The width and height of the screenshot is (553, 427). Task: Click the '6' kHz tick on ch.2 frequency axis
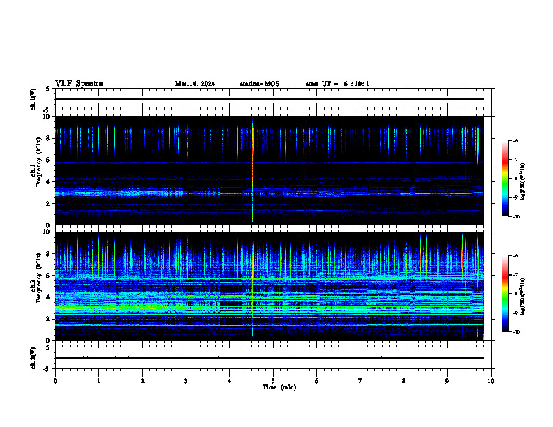[x=48, y=276]
